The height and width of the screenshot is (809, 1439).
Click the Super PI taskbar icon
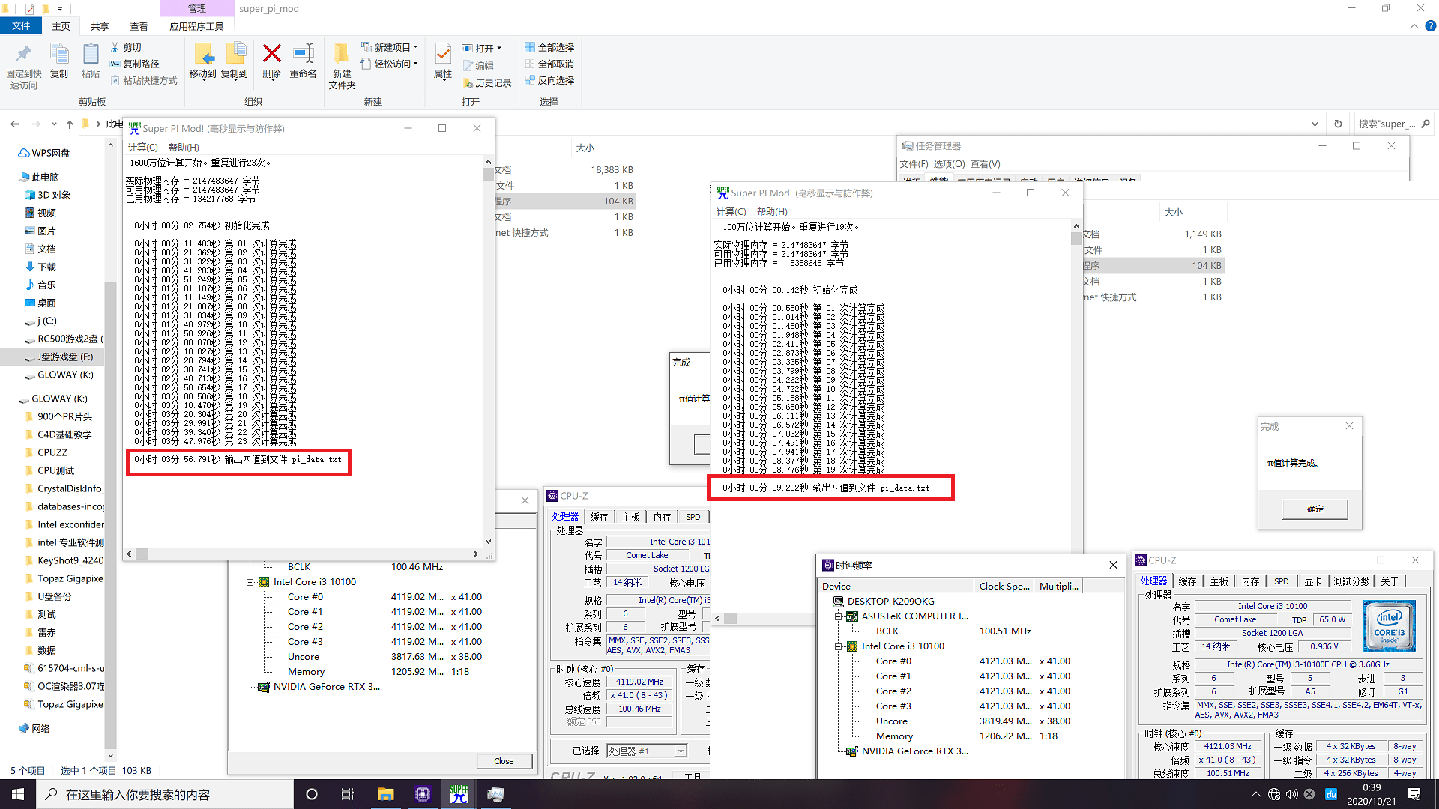(x=459, y=794)
